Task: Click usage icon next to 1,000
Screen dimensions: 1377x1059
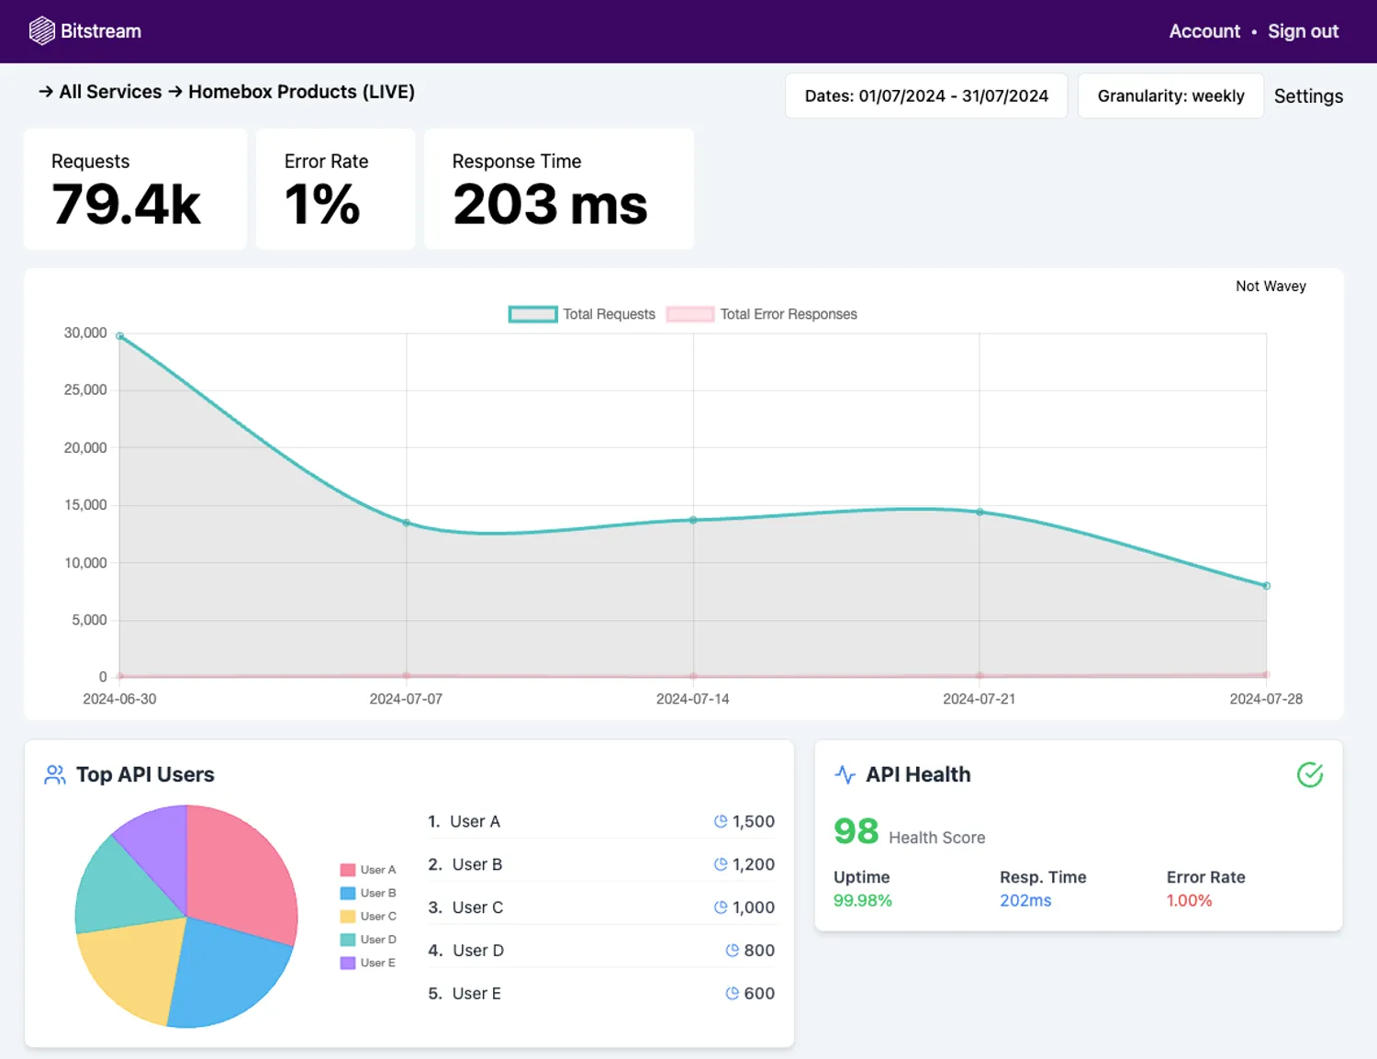Action: click(x=721, y=907)
